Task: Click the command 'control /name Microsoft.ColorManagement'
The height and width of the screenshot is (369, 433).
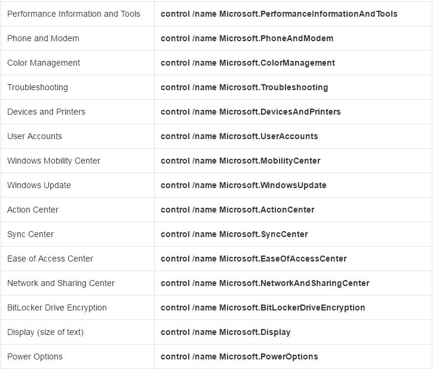Action: click(248, 63)
